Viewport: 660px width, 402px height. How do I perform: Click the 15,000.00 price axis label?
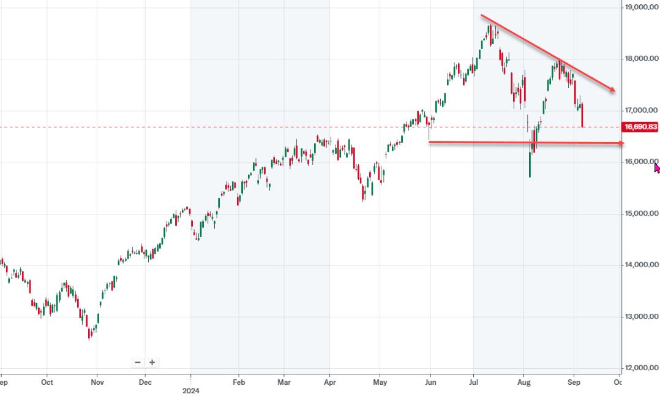point(641,213)
